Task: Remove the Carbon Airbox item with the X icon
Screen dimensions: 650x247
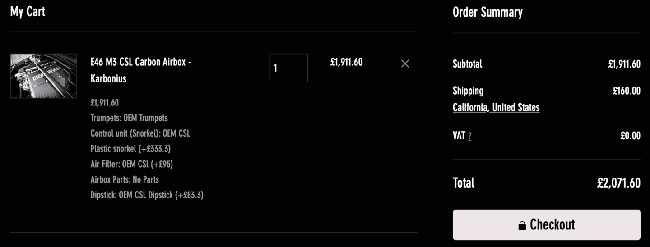Action: (405, 64)
